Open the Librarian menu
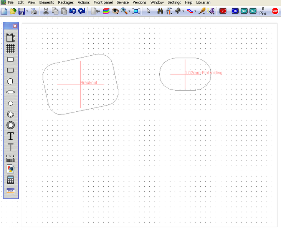The image size is (281, 230). coord(203,2)
